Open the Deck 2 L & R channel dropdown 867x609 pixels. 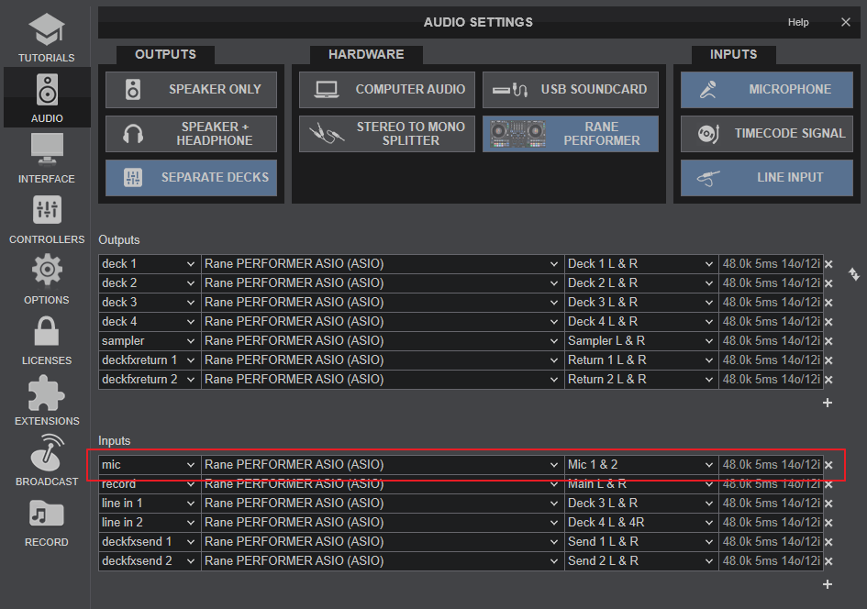[641, 283]
